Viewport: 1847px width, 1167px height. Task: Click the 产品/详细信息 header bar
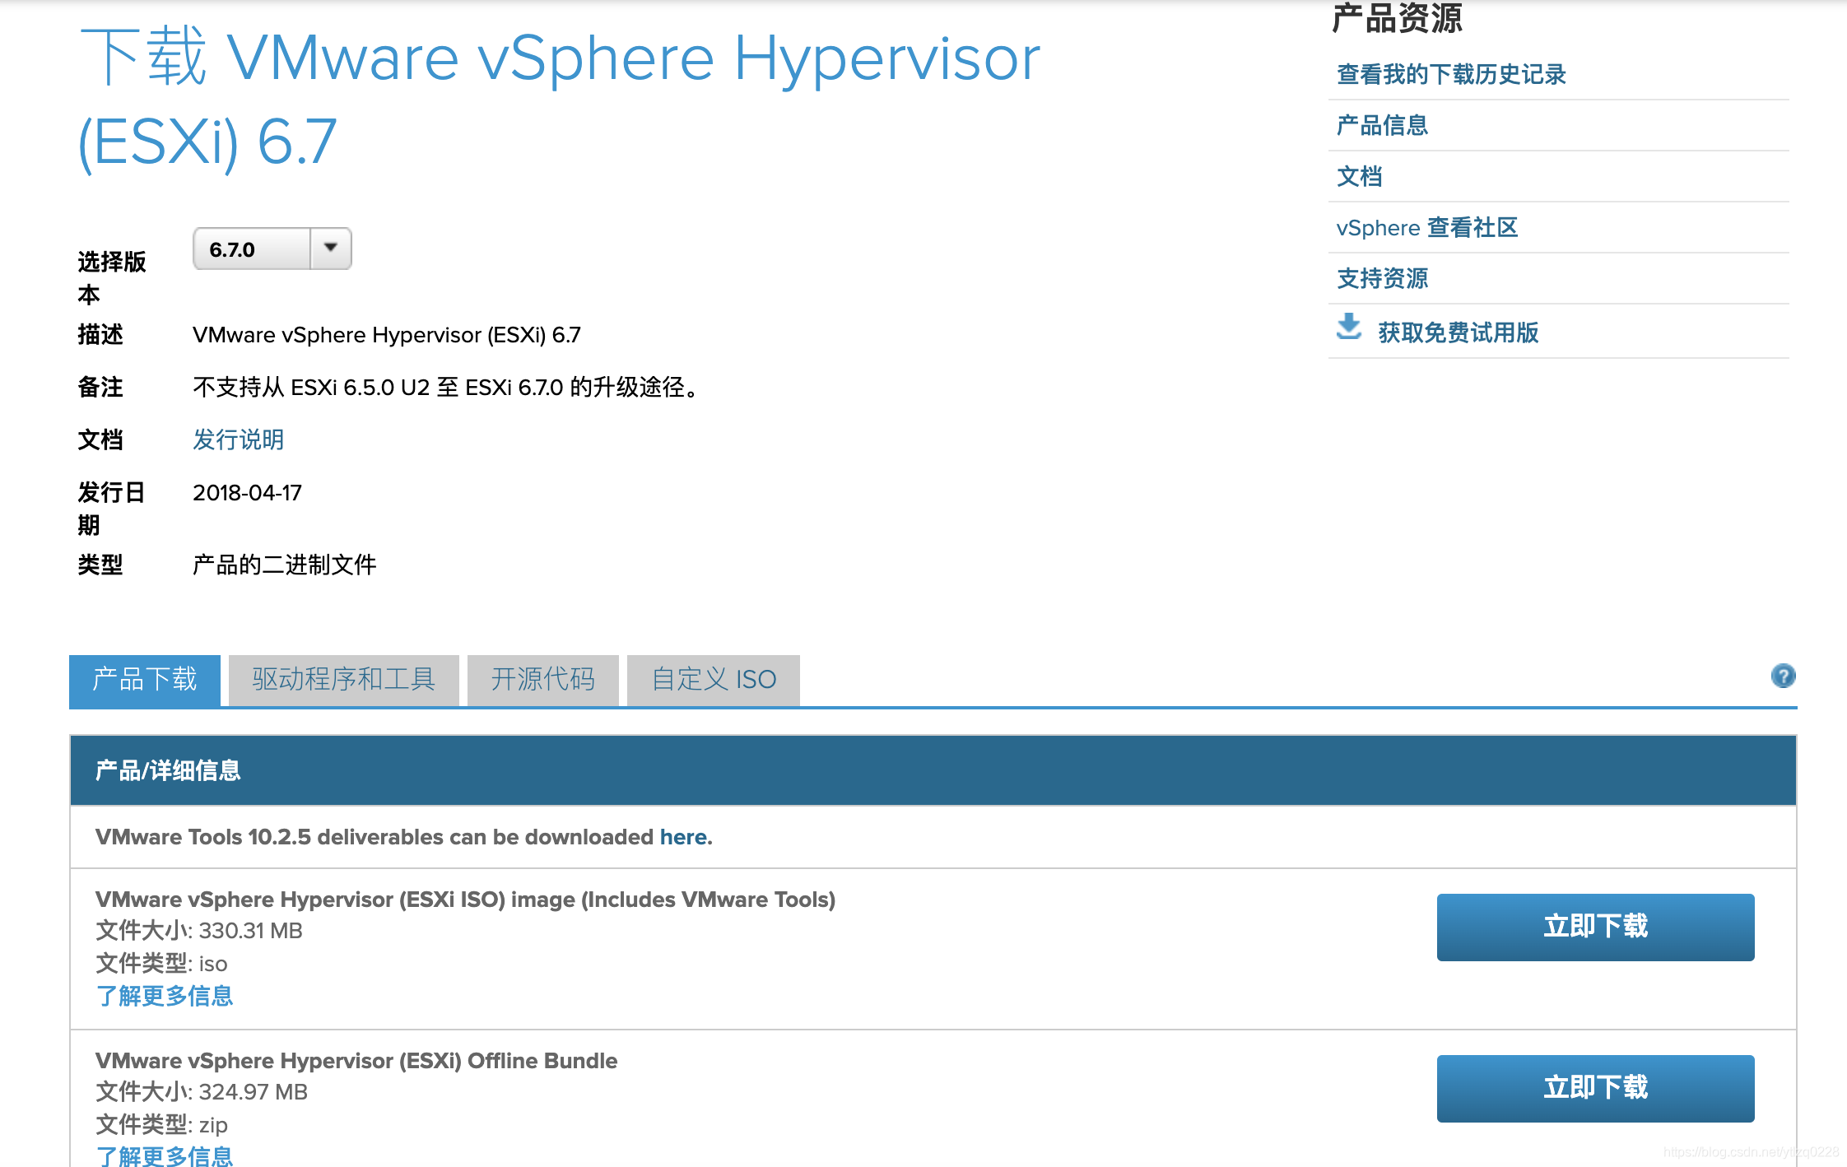167,770
